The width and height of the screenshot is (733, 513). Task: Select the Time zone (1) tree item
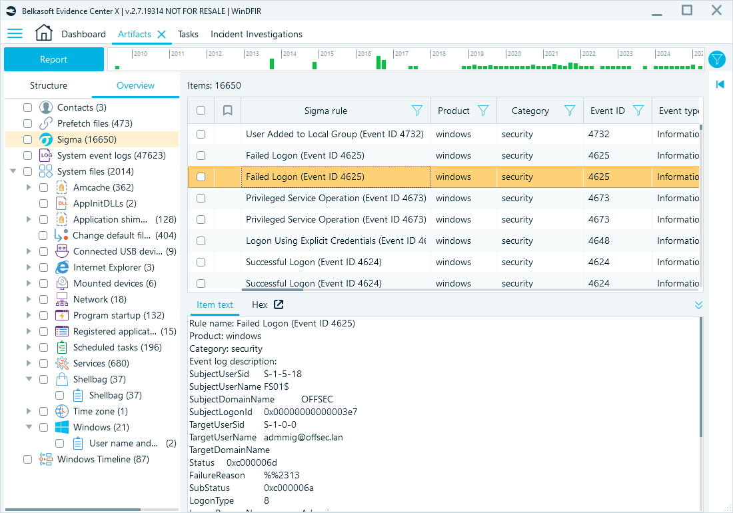(x=101, y=411)
